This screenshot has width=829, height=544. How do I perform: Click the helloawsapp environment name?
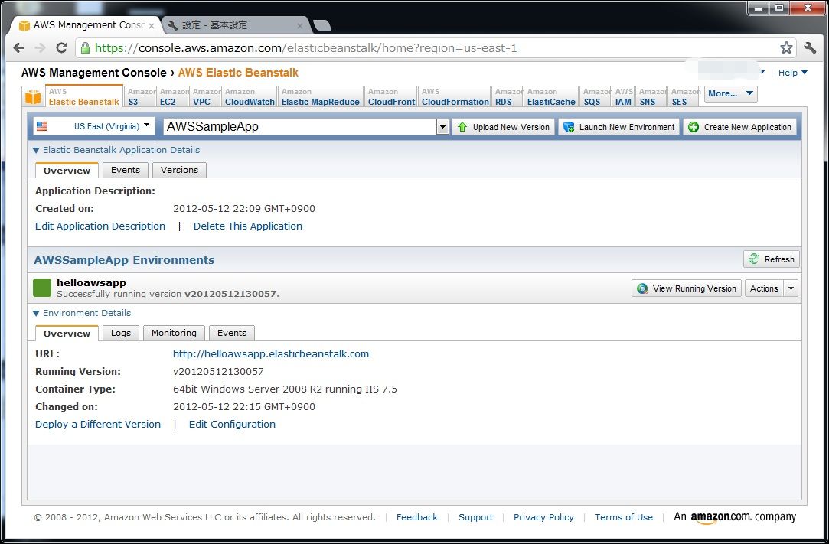[x=91, y=282]
